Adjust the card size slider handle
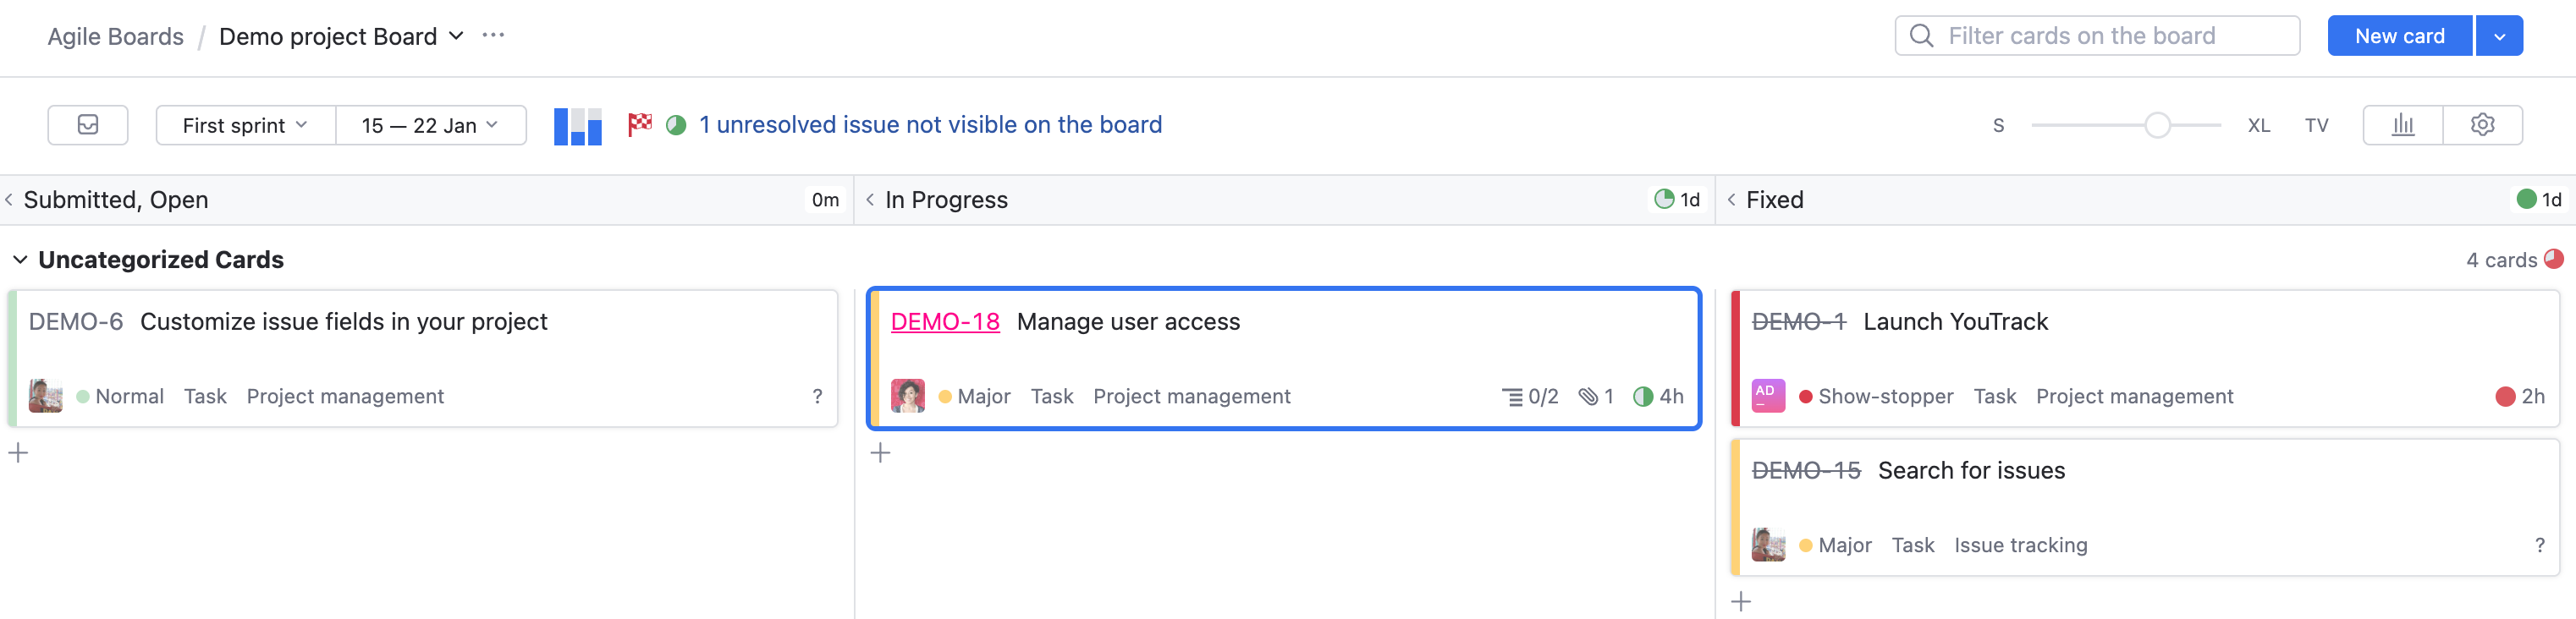Image resolution: width=2576 pixels, height=619 pixels. tap(2157, 125)
